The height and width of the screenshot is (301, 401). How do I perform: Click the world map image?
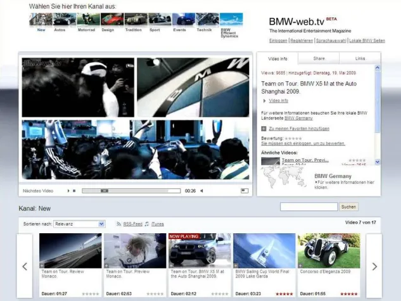coord(284,177)
